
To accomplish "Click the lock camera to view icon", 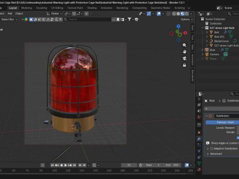I will (184, 65).
